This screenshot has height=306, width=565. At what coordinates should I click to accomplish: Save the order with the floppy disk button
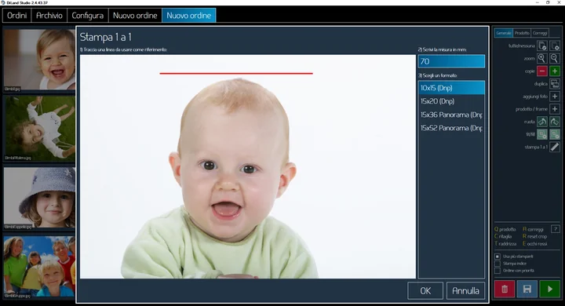(527, 289)
